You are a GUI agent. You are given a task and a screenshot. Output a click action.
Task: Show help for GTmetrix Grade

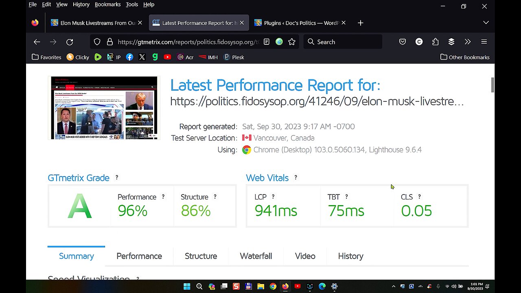pyautogui.click(x=117, y=177)
